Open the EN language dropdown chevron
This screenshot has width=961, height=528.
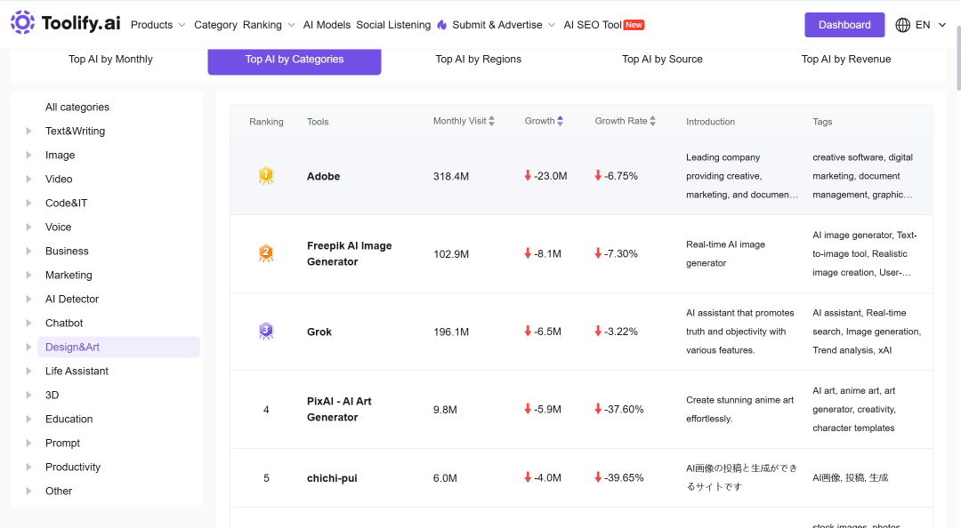tap(942, 25)
